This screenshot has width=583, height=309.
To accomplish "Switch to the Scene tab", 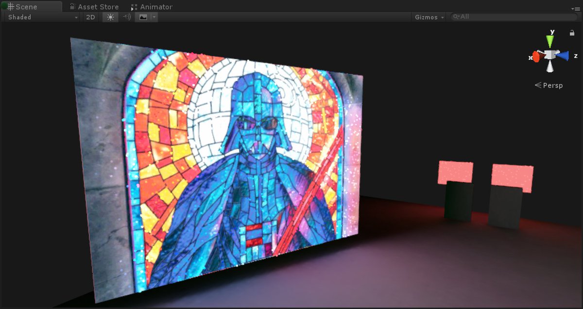I will point(31,7).
